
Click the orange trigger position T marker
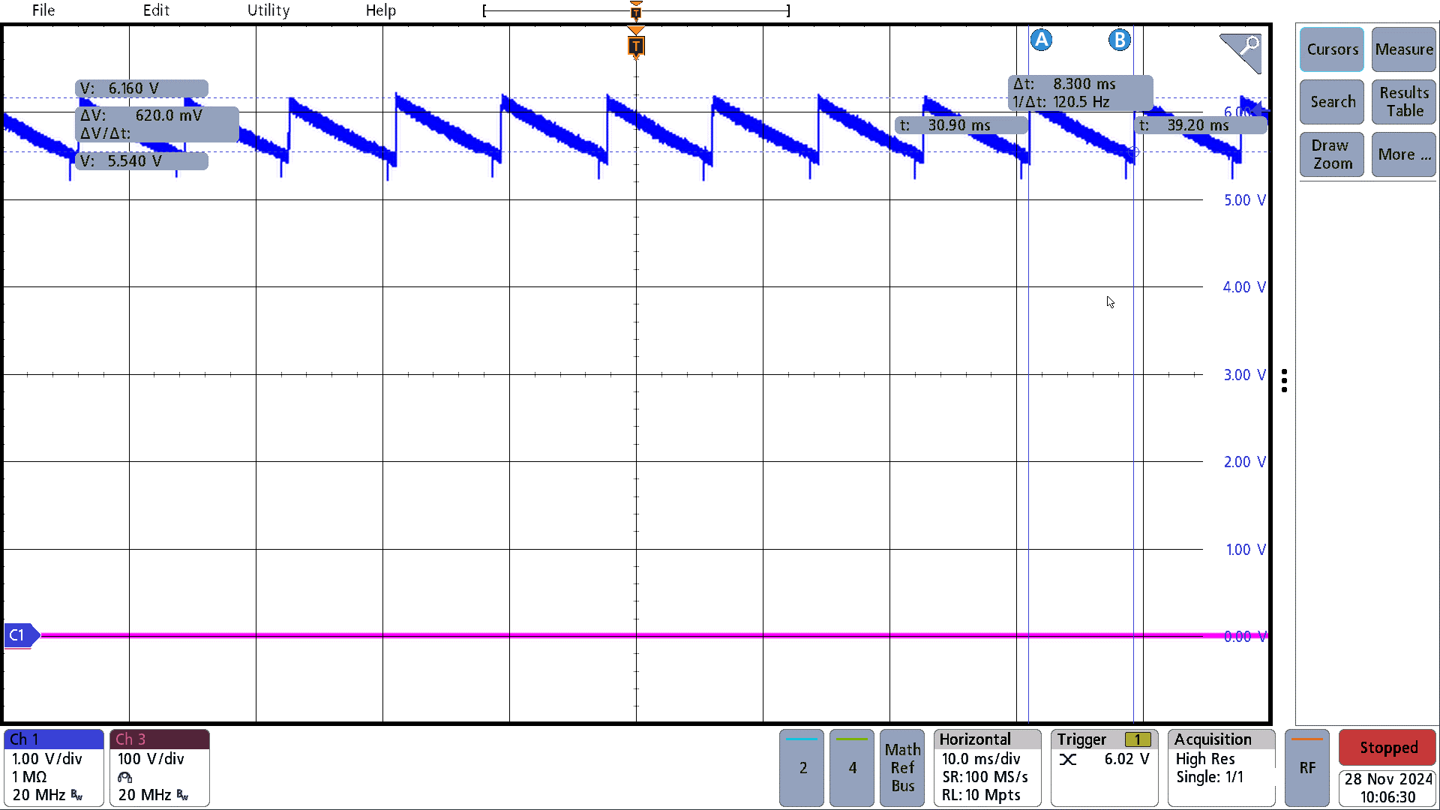[636, 46]
